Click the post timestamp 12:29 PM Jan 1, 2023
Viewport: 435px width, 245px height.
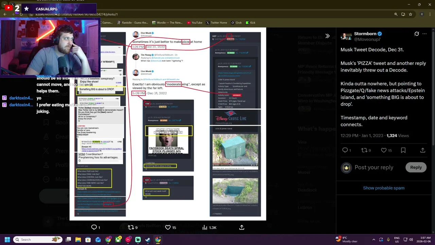pyautogui.click(x=362, y=135)
